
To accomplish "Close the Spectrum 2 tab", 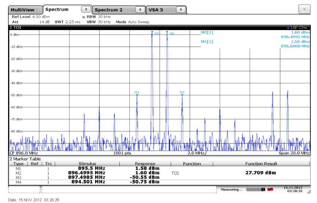I will tap(140, 9).
